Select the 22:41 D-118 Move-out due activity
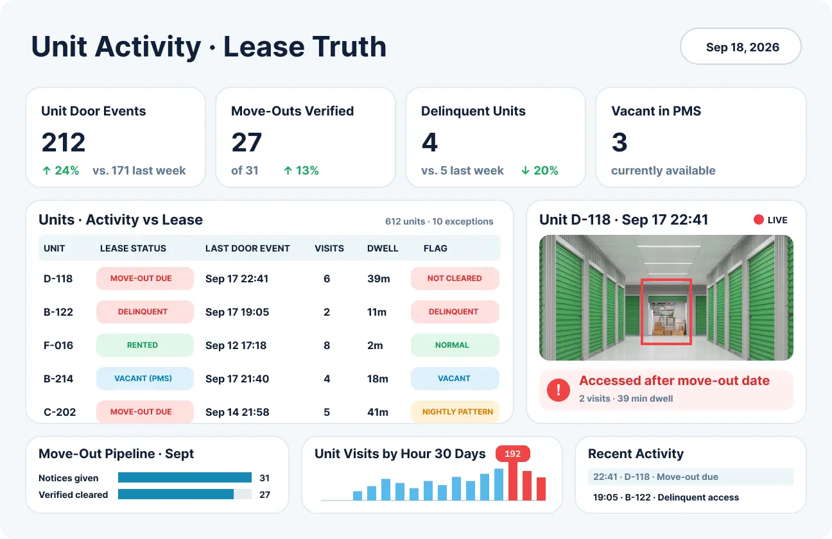 click(691, 477)
